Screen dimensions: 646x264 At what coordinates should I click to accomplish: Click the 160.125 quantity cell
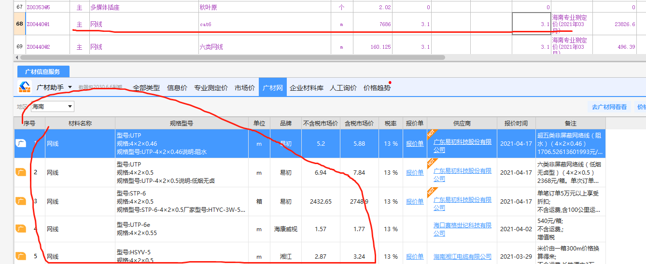373,47
